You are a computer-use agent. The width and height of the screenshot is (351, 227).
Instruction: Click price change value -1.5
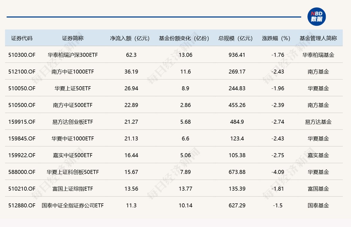click(x=277, y=205)
